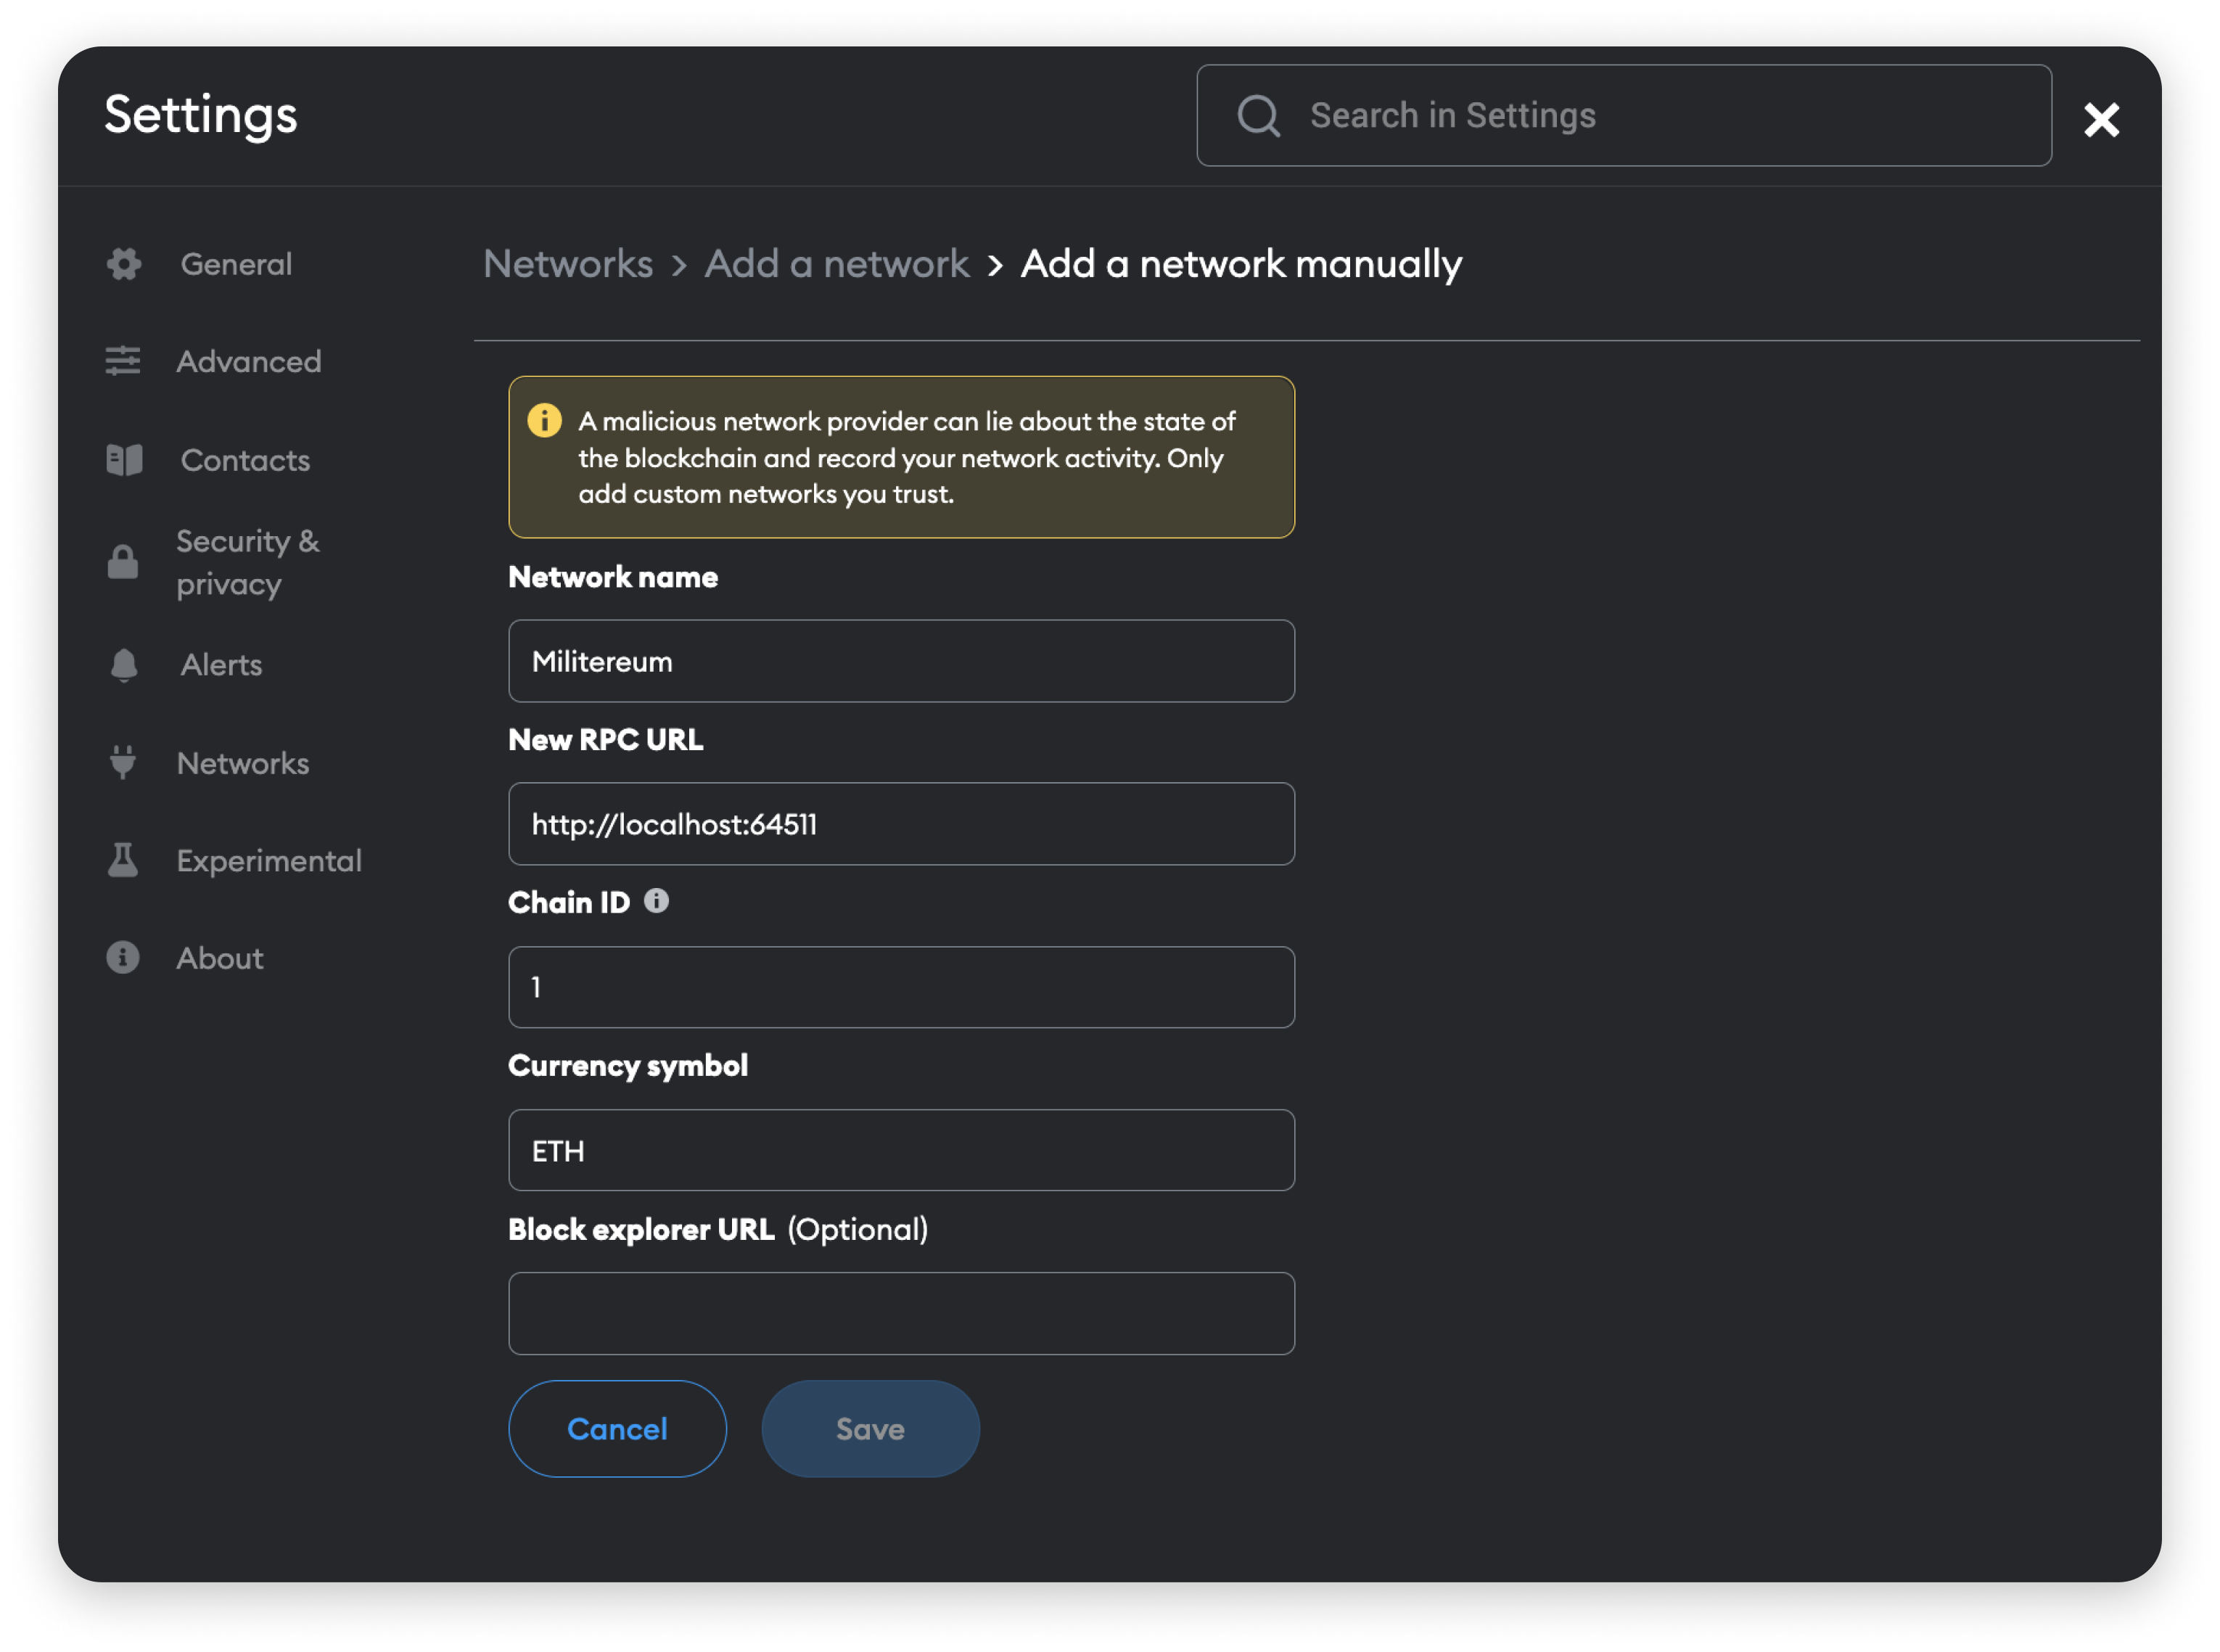Click the Security lock icon
The image size is (2220, 1652).
[x=123, y=562]
